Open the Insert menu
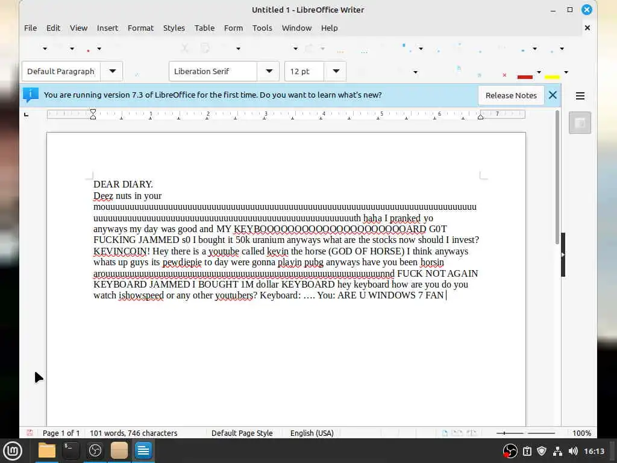 [107, 28]
